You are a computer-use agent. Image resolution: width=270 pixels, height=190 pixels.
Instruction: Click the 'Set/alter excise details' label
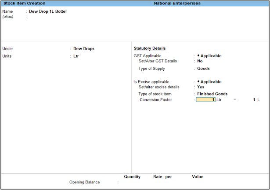159,87
